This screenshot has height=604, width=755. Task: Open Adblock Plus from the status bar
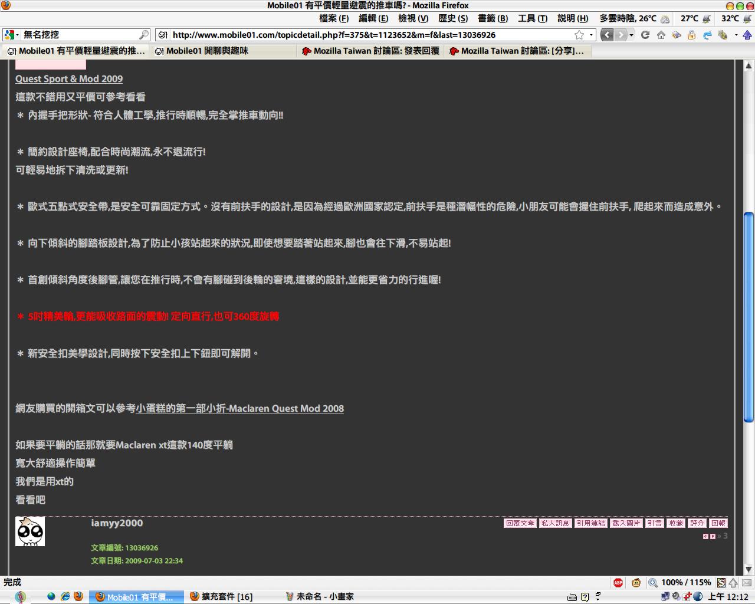click(618, 583)
